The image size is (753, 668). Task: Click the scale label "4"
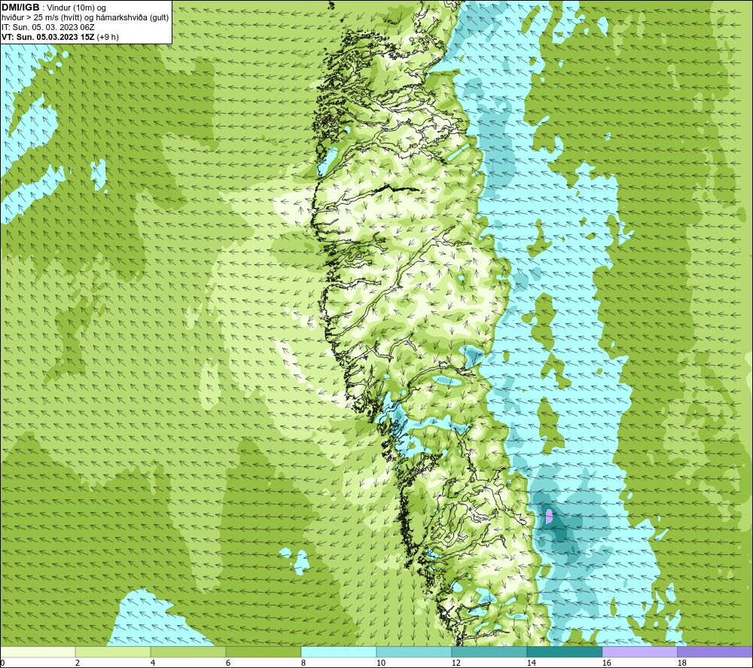pyautogui.click(x=153, y=663)
